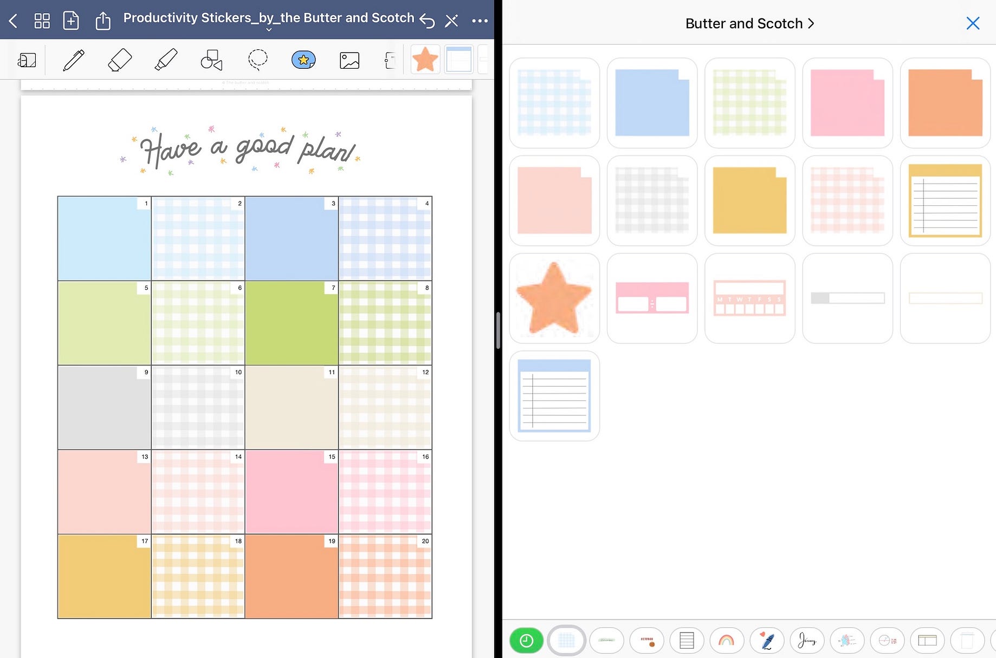This screenshot has width=996, height=658.
Task: Switch to the gingham stickers collection
Action: [566, 640]
